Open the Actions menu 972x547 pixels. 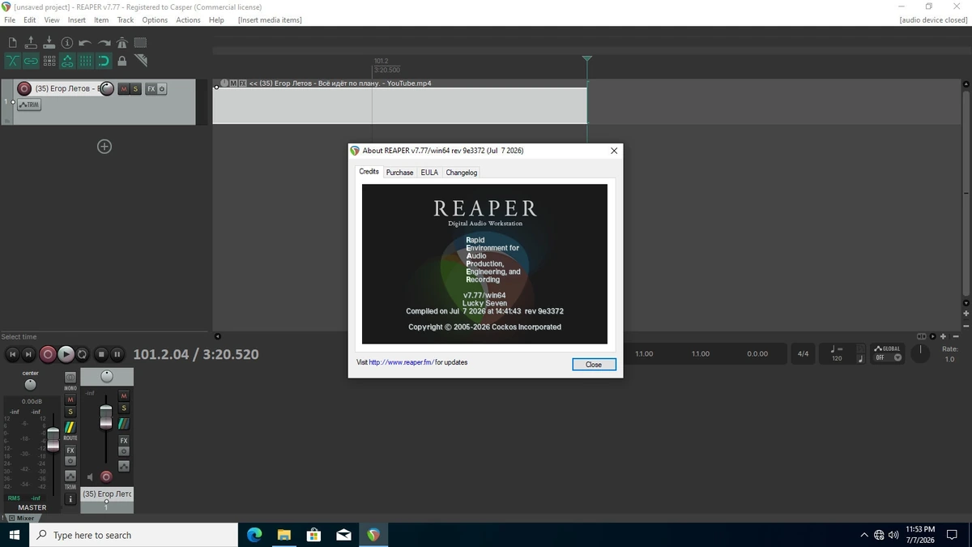tap(189, 19)
